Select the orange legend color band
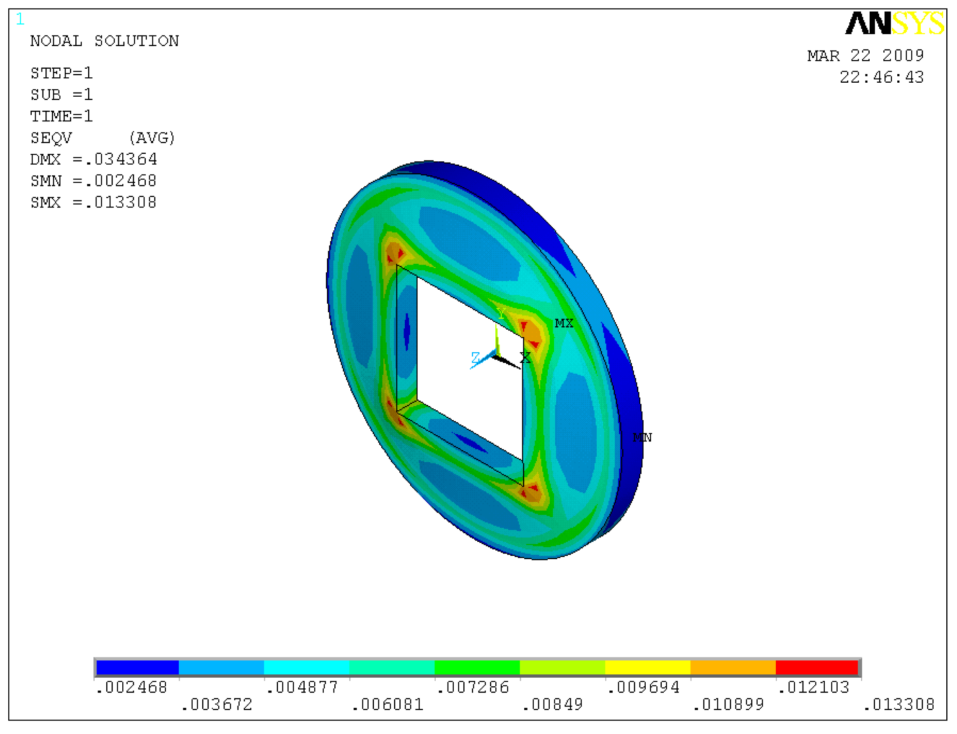 (x=733, y=668)
